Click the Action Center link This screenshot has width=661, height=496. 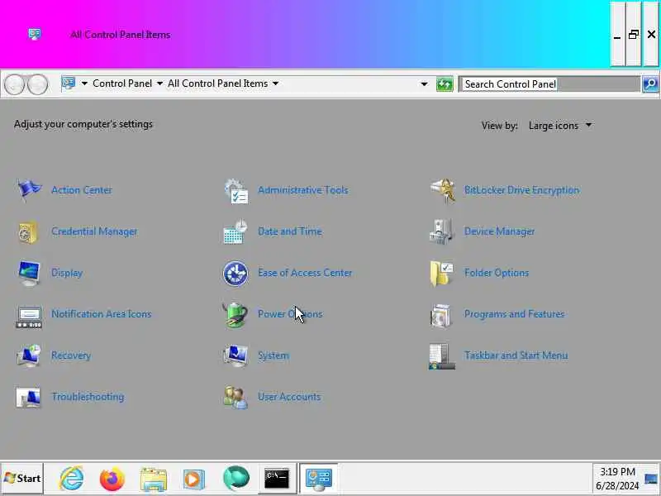tap(82, 190)
